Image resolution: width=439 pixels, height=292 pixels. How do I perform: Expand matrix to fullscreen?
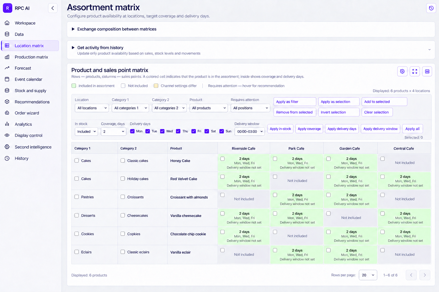(x=415, y=71)
